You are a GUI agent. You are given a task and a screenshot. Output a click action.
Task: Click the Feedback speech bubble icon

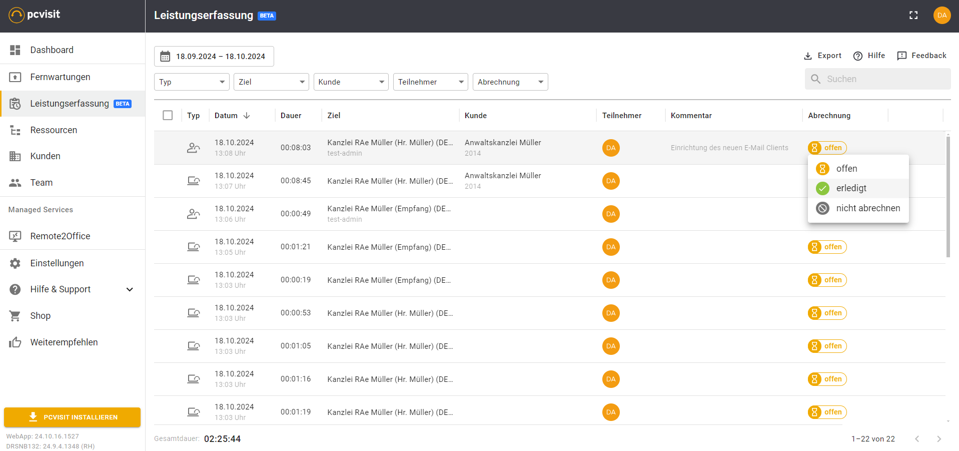pos(901,56)
